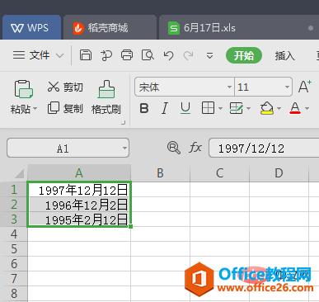Expand borders dropdown arrow
Screen dimensions: 319x302
(x=220, y=108)
